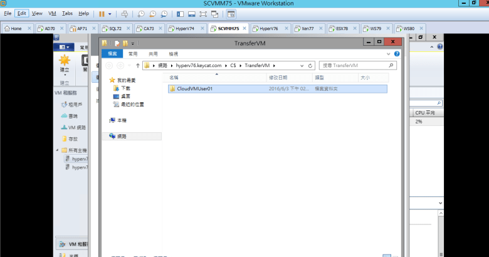Refresh the TransferVM folder view
This screenshot has width=489, height=257.
point(312,65)
